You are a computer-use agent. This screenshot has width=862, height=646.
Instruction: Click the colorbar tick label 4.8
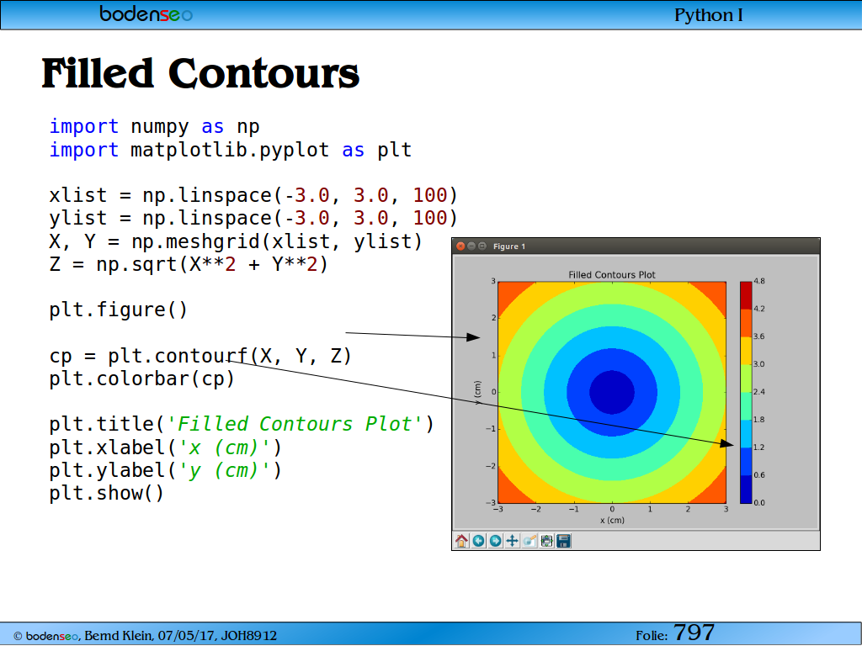(x=759, y=281)
